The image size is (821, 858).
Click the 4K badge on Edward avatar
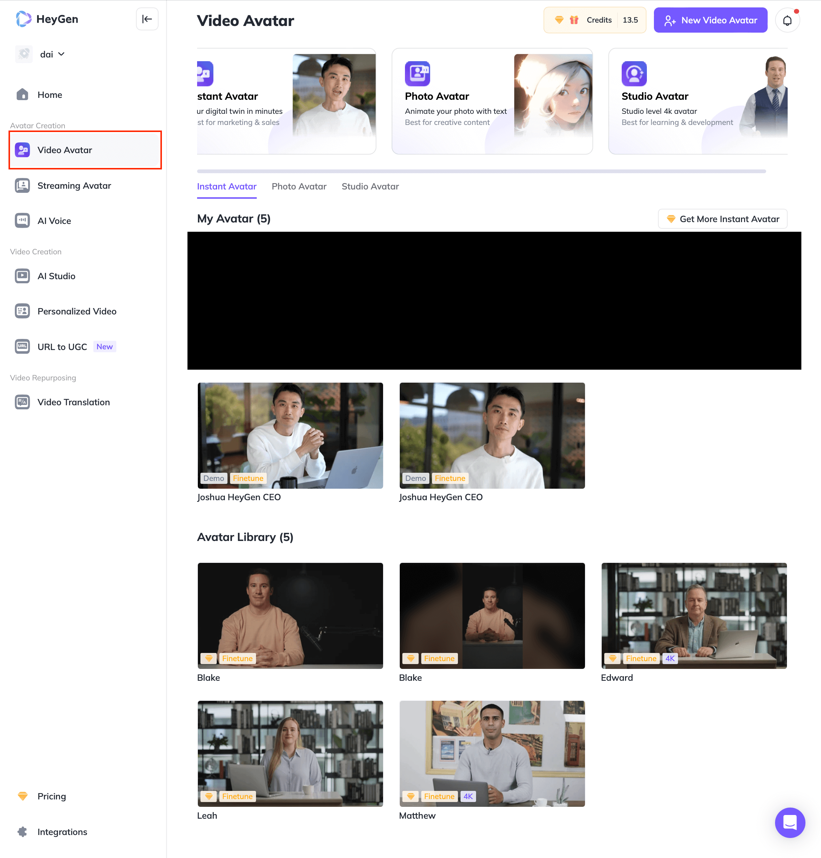pyautogui.click(x=670, y=659)
